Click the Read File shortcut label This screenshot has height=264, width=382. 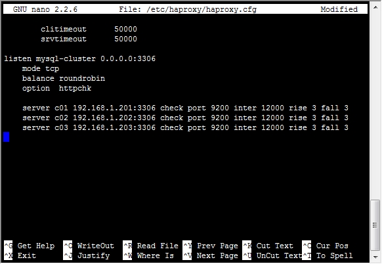[158, 246]
